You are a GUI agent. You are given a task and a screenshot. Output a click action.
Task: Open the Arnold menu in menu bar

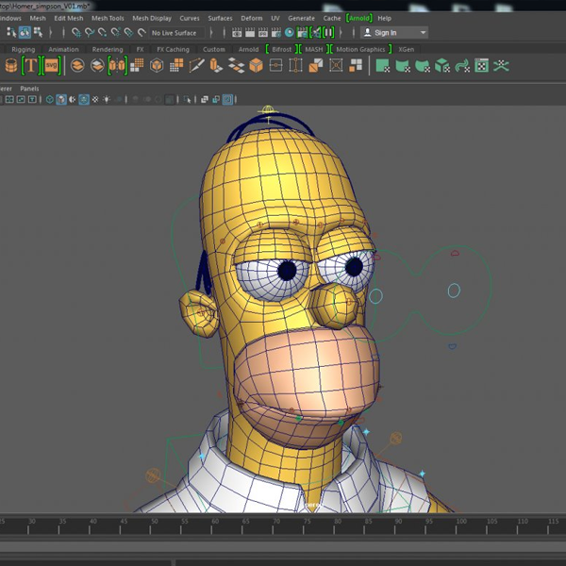358,18
